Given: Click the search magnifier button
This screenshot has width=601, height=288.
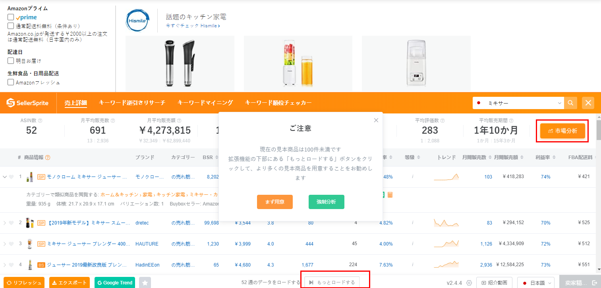Looking at the screenshot, I should [x=570, y=103].
